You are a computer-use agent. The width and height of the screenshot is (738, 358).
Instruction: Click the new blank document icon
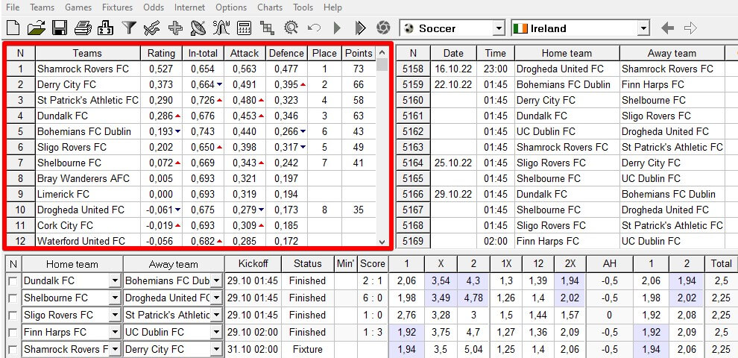pos(13,28)
